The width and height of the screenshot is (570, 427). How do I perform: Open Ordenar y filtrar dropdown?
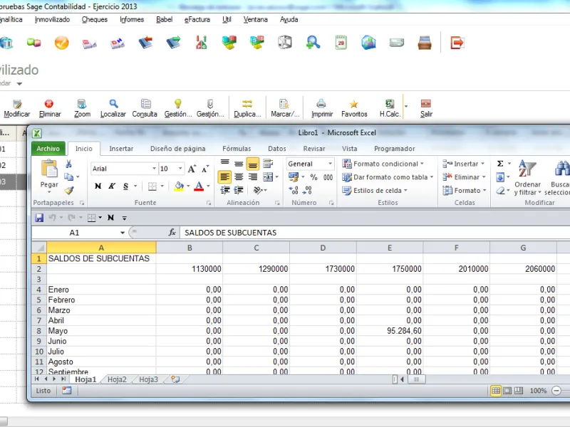pos(527,178)
